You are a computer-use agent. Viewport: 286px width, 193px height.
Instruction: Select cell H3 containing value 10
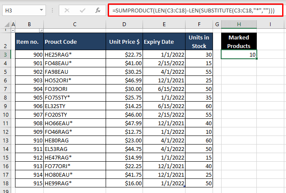pos(239,54)
